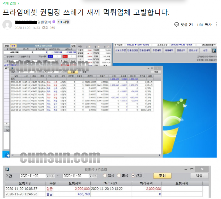Open the 먹튀업체 board breadcrumb
Viewport: 221px width, 199px height.
click(11, 3)
